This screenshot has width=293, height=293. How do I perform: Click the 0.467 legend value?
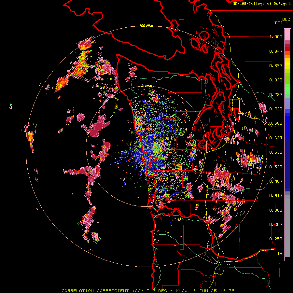(x=276, y=181)
